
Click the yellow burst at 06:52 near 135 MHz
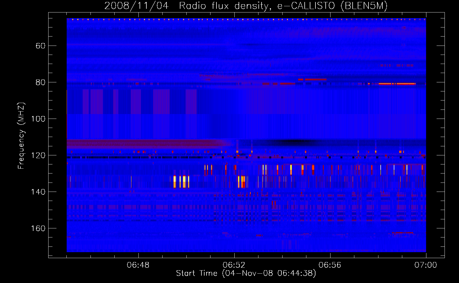coord(241,182)
